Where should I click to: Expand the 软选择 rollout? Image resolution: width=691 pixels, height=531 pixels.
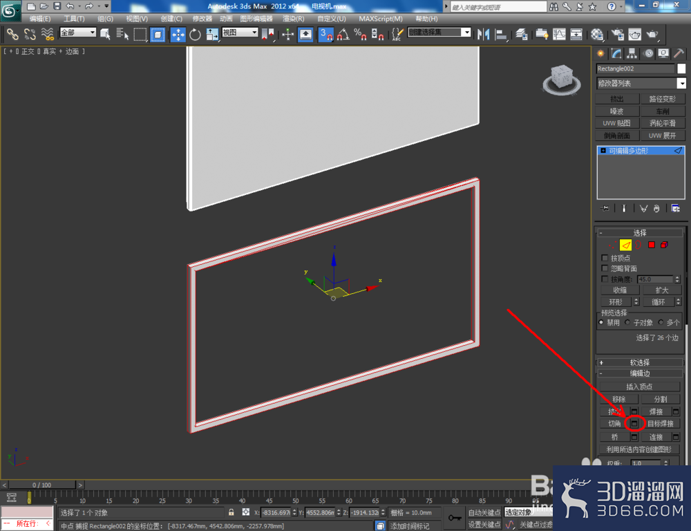[x=639, y=362]
